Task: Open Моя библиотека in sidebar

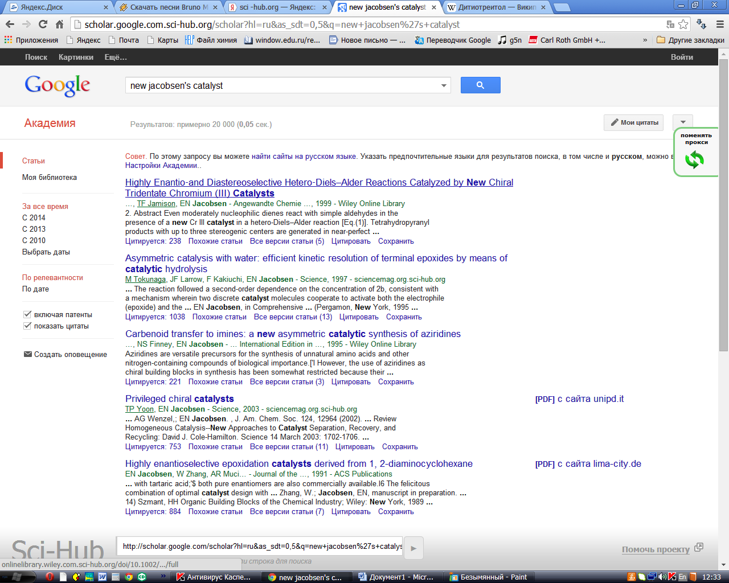Action: (50, 177)
